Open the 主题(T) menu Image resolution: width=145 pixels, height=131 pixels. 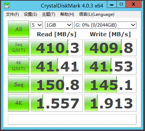coord(48,14)
